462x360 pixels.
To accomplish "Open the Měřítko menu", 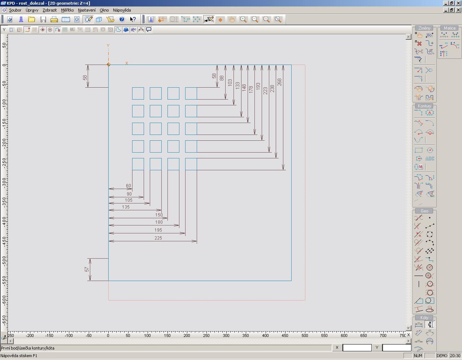I will coord(67,10).
